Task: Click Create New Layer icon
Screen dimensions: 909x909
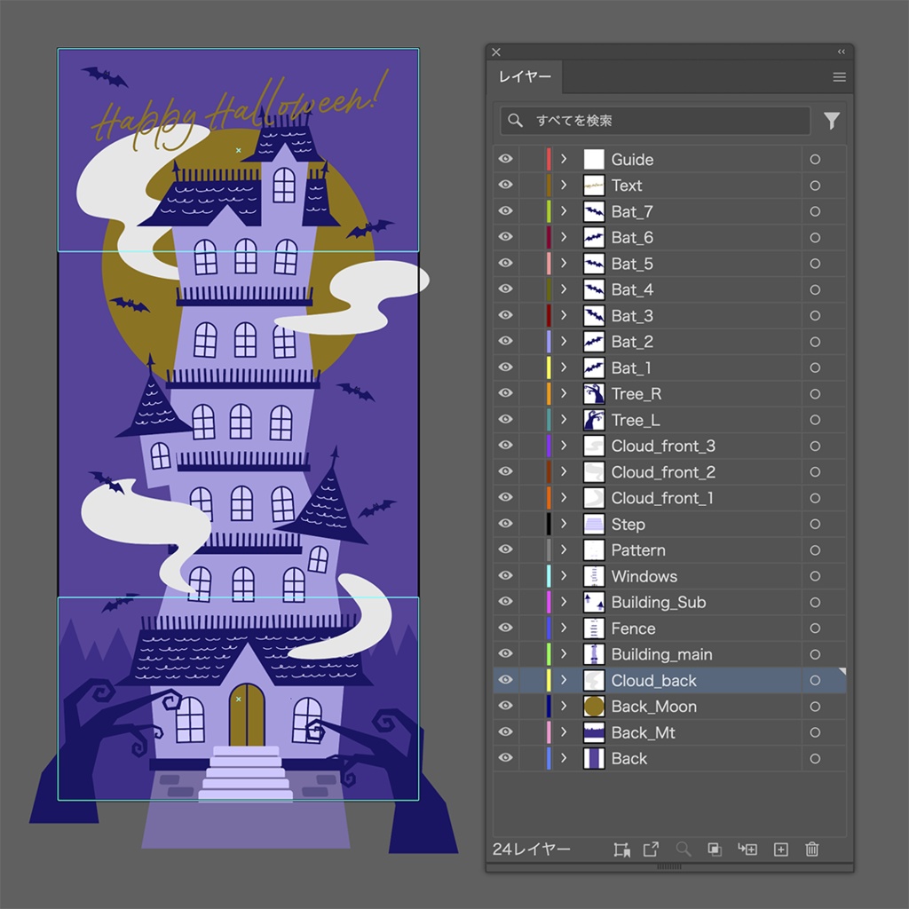Action: pyautogui.click(x=781, y=850)
